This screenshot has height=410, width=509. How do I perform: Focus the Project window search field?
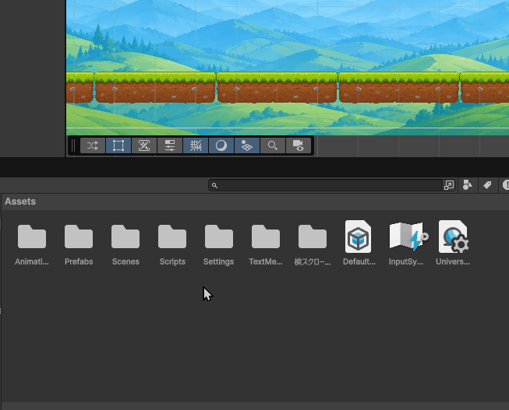(x=326, y=185)
